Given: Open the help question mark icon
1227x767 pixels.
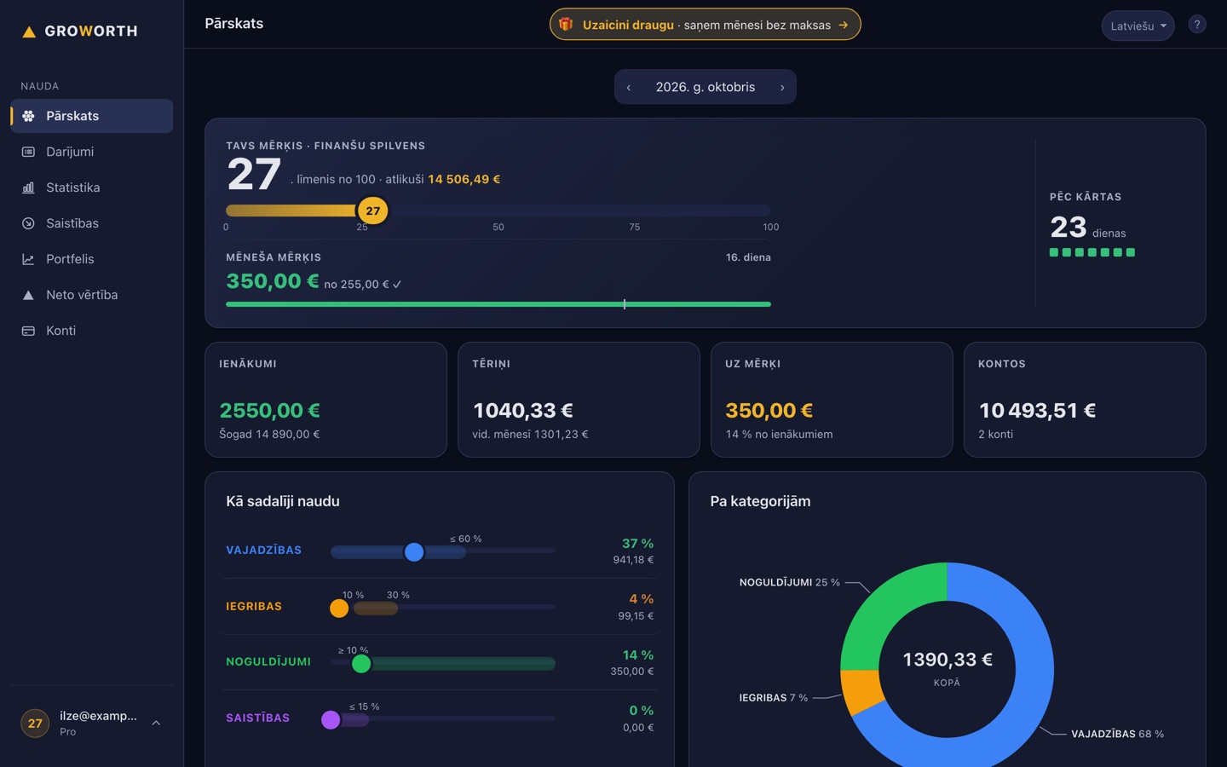Looking at the screenshot, I should (1196, 25).
